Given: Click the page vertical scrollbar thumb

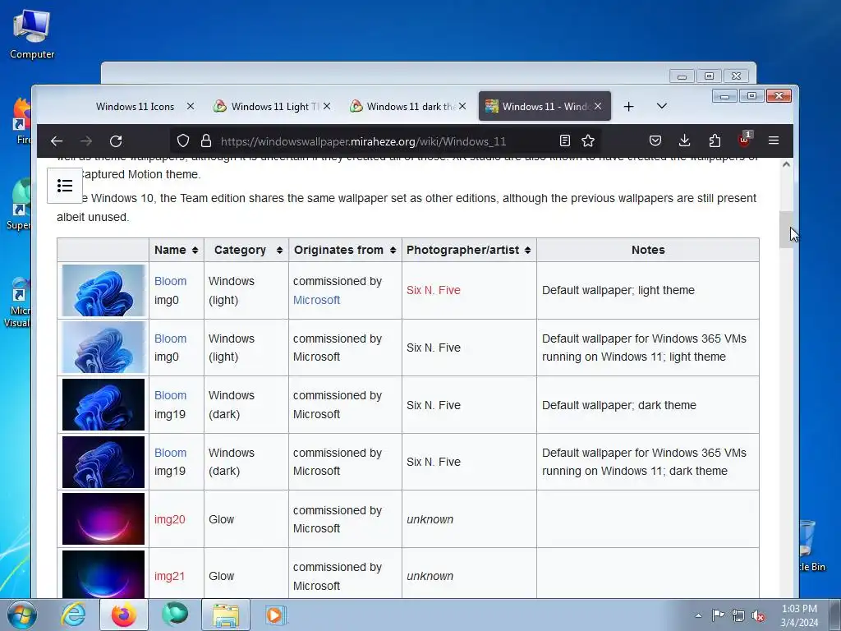Looking at the screenshot, I should click(x=786, y=230).
